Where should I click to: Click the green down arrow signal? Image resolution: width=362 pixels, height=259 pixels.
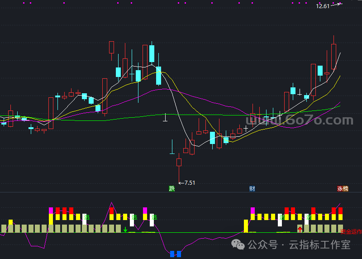coord(125,230)
